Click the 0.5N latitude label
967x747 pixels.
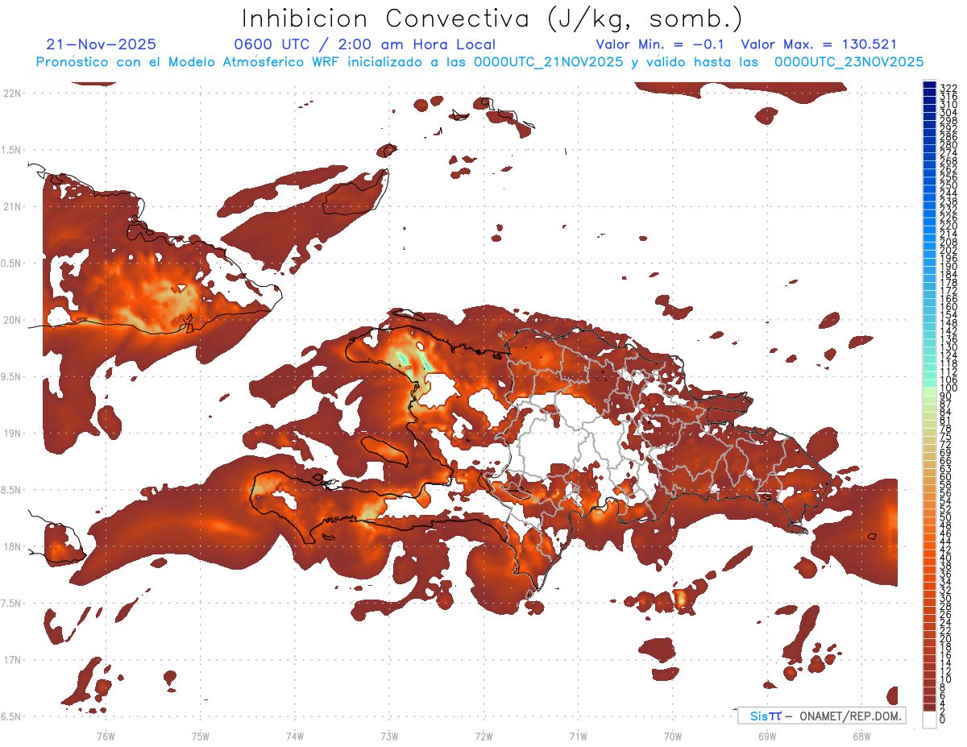(12, 264)
